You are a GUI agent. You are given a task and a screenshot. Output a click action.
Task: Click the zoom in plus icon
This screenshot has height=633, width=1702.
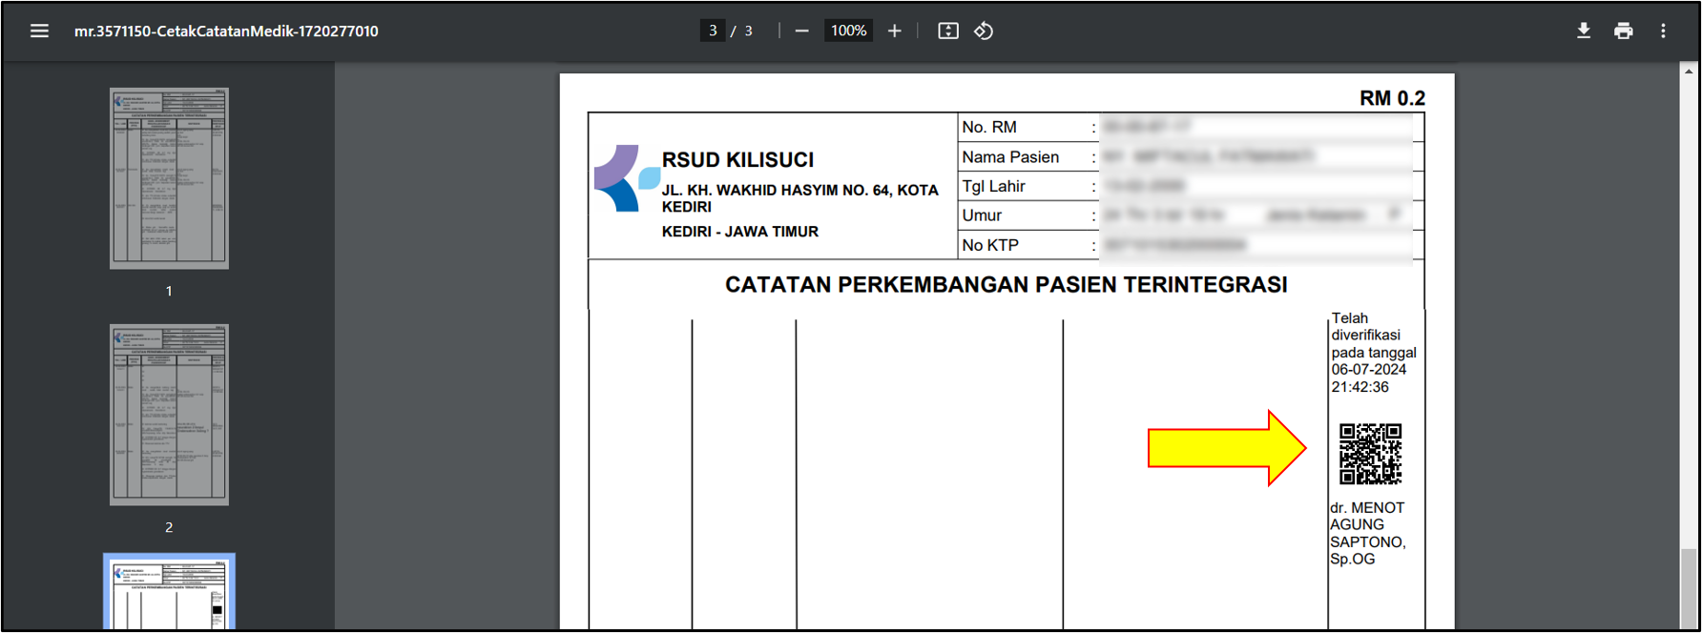click(895, 31)
